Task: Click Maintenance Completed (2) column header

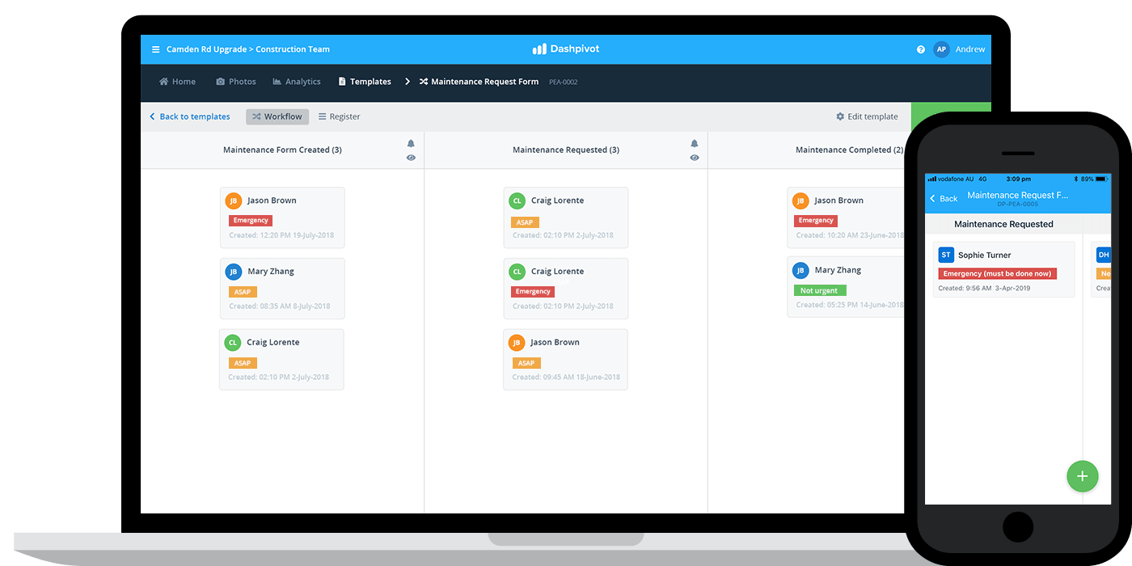Action: [849, 150]
